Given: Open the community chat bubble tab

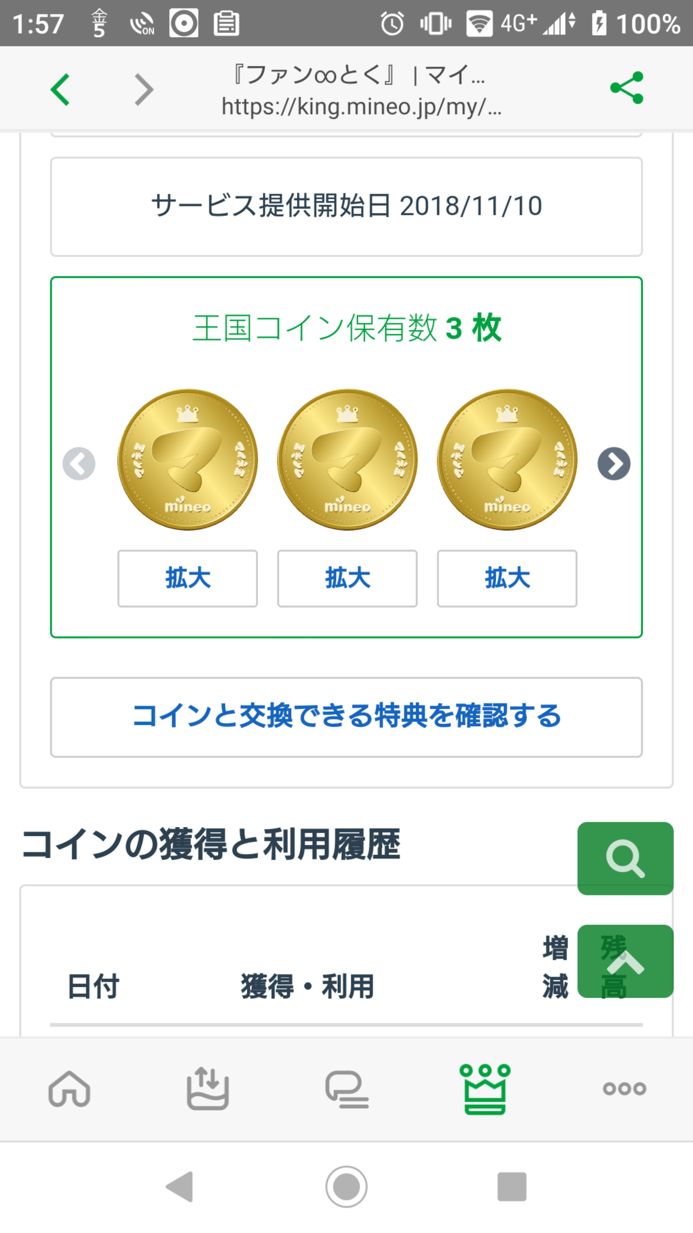Looking at the screenshot, I should pyautogui.click(x=347, y=1089).
